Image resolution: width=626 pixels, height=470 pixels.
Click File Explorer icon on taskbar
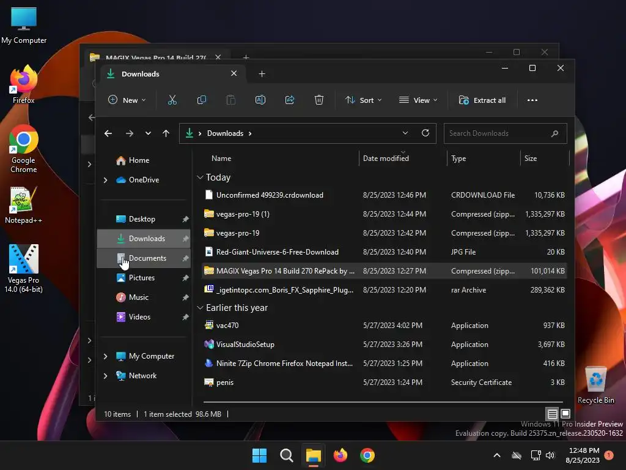[x=314, y=455]
